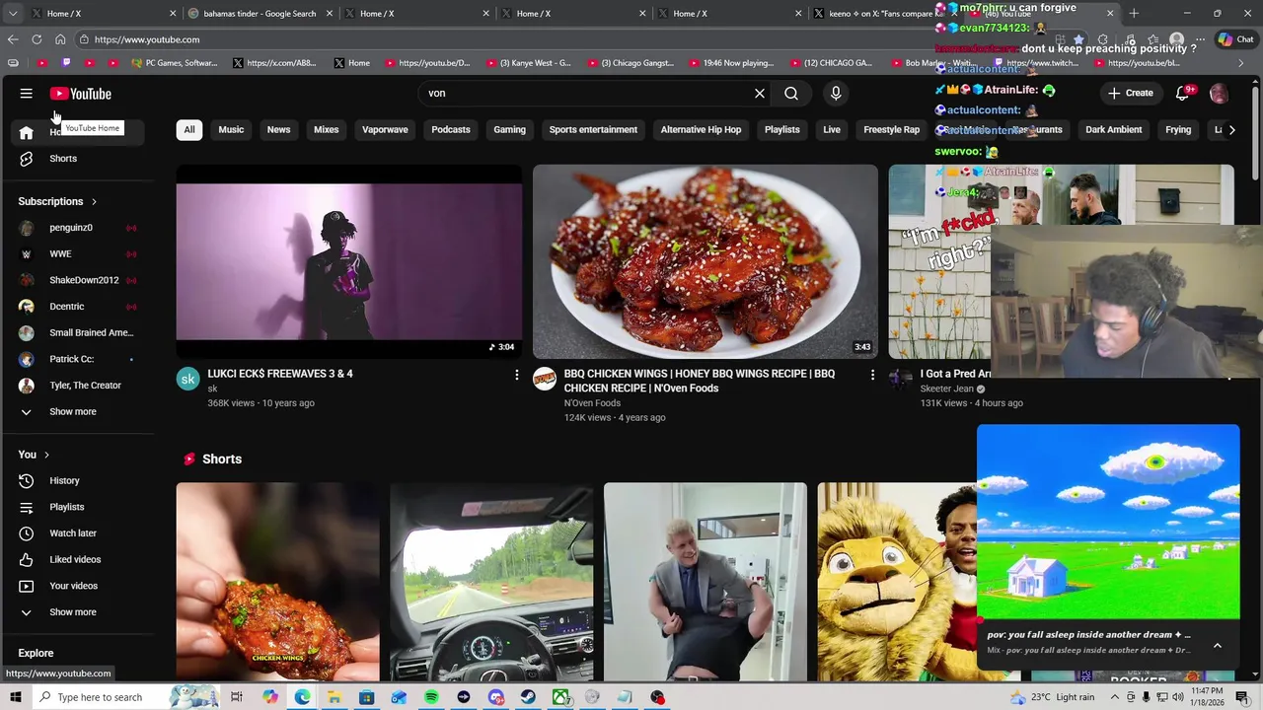Select the Freestyle Rap chip
This screenshot has width=1263, height=710.
pos(891,129)
